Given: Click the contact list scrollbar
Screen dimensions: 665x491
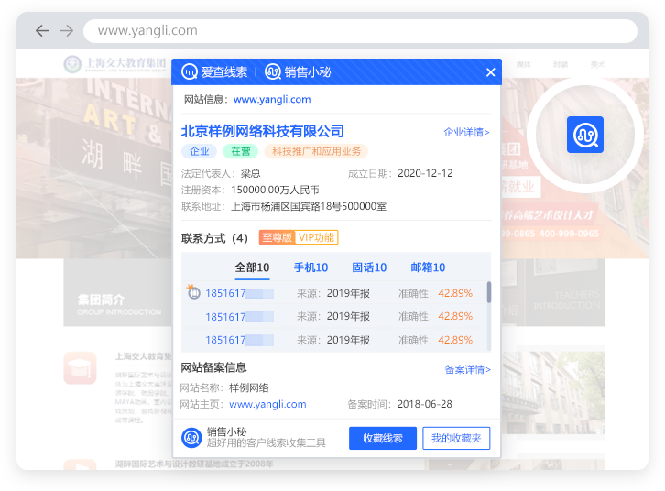Looking at the screenshot, I should pos(489,292).
